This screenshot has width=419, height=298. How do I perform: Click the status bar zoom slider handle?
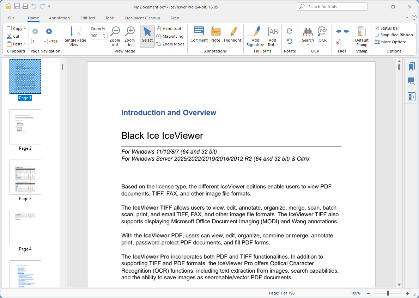(388, 293)
